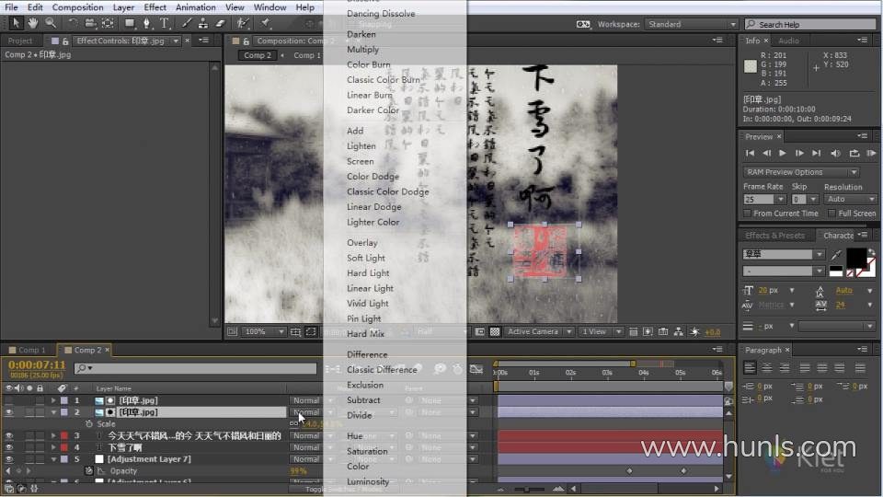
Task: Select the Rectangle shape tool
Action: (130, 23)
